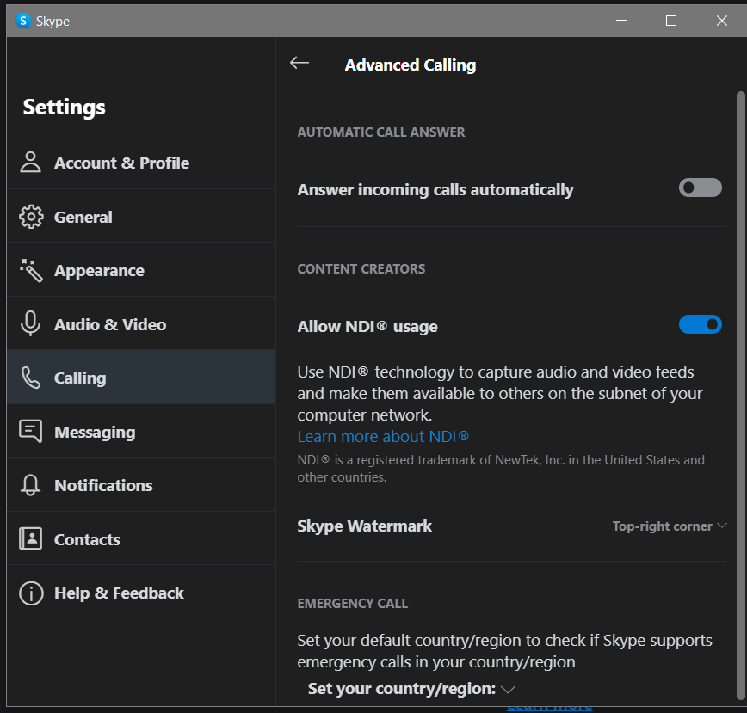
Task: Close the Skype window
Action: point(722,21)
